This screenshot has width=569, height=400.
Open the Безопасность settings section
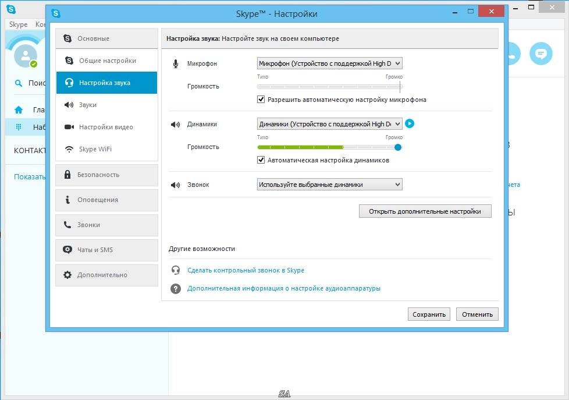(x=106, y=175)
